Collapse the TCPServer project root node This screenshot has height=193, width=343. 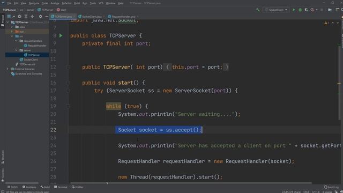[x=8, y=23]
